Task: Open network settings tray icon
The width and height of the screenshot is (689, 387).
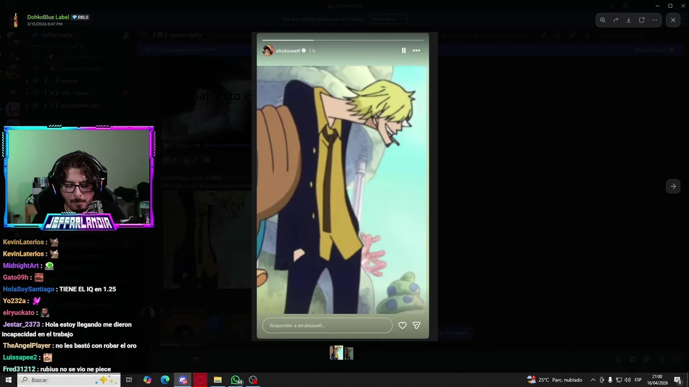Action: pyautogui.click(x=618, y=380)
